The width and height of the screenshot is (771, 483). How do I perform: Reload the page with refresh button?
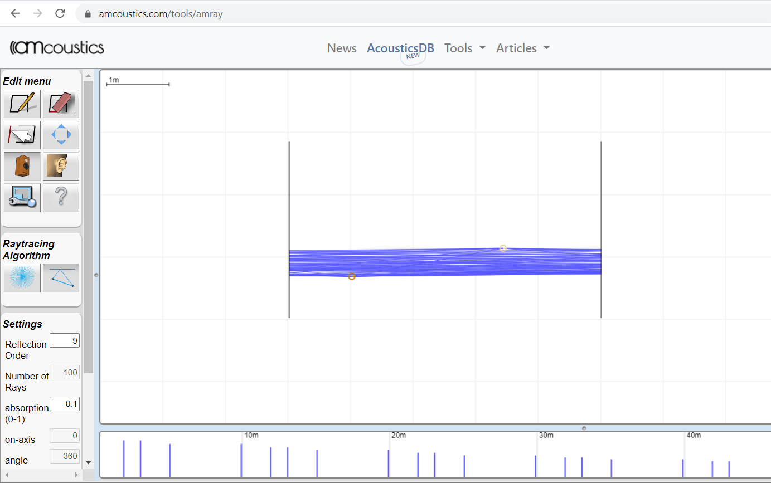(x=60, y=14)
